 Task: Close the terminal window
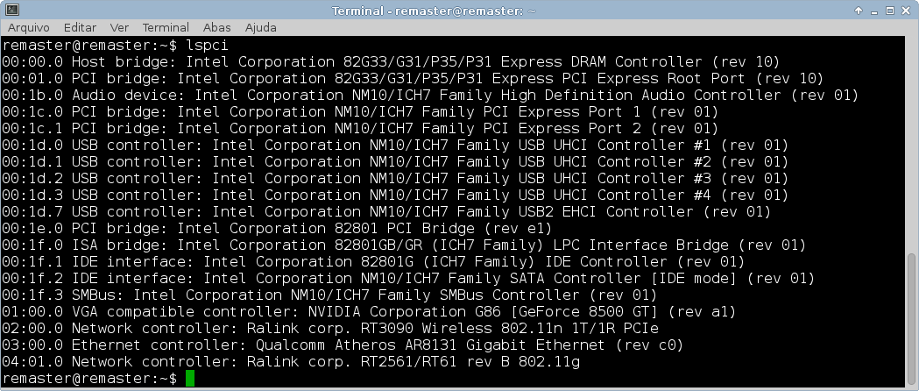[906, 10]
